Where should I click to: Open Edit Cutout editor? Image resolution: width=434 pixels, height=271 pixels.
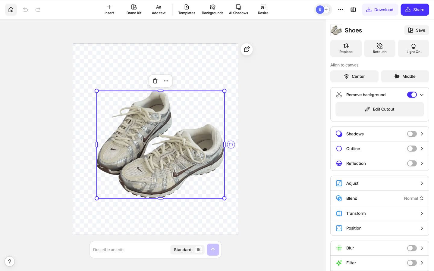tap(380, 109)
